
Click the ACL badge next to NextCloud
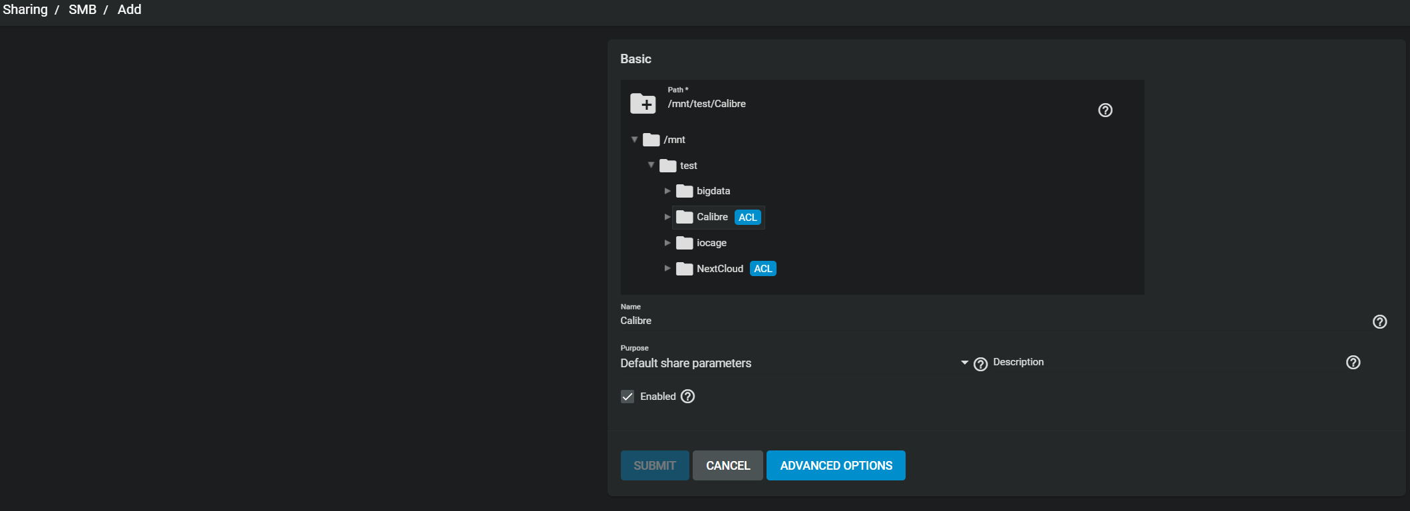[763, 269]
